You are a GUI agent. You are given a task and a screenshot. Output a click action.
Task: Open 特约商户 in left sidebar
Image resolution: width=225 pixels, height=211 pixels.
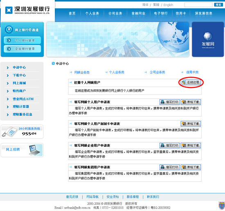pyautogui.click(x=19, y=91)
